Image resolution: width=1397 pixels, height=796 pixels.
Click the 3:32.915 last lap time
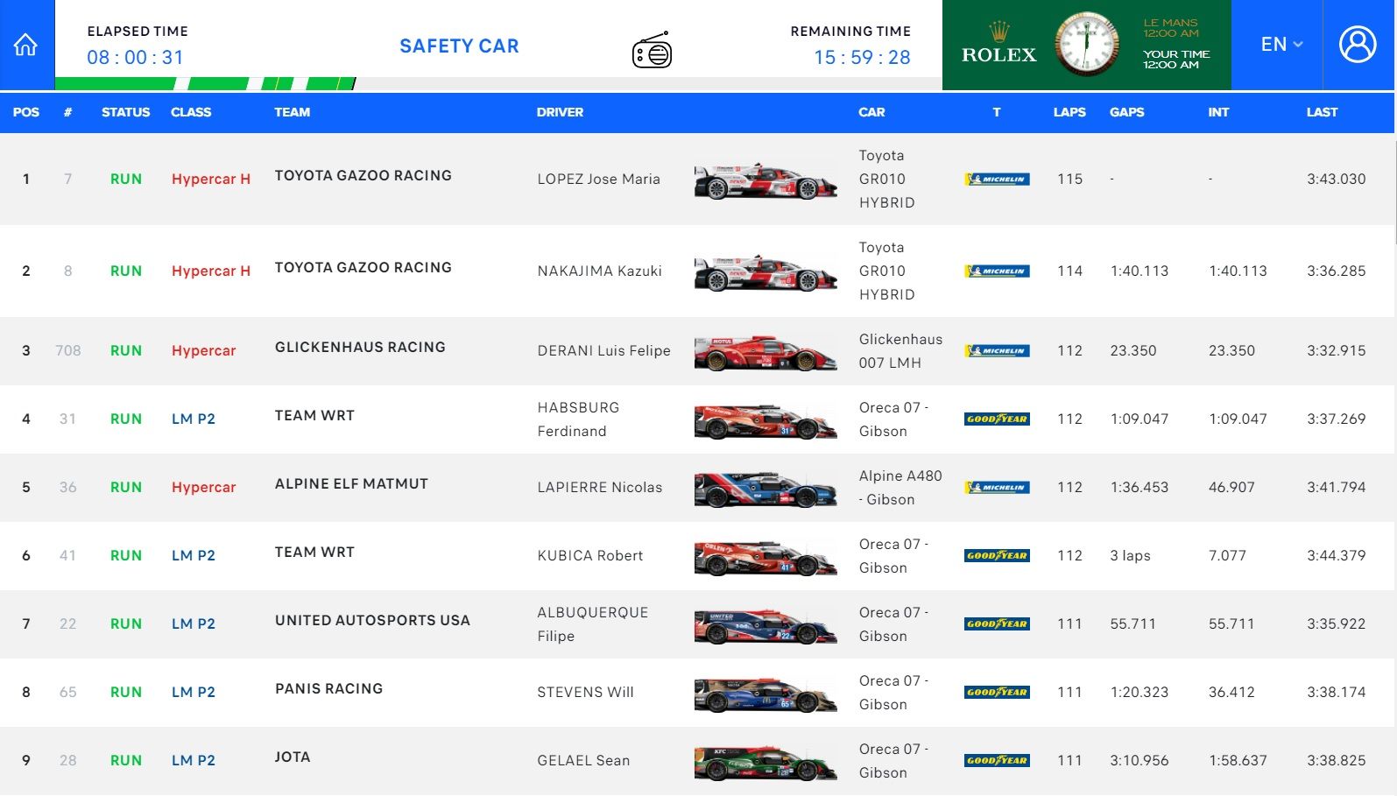coord(1336,351)
